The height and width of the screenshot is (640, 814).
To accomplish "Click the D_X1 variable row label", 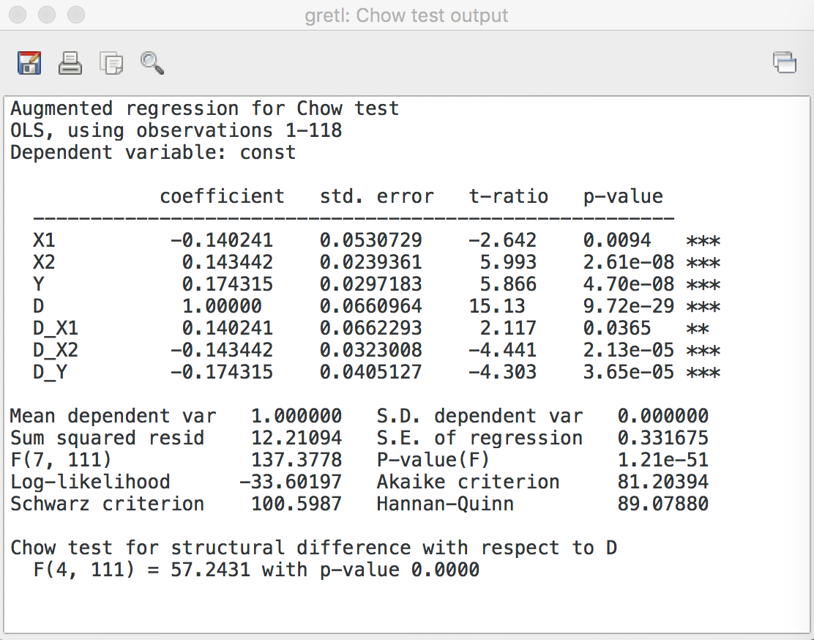I will (x=56, y=328).
